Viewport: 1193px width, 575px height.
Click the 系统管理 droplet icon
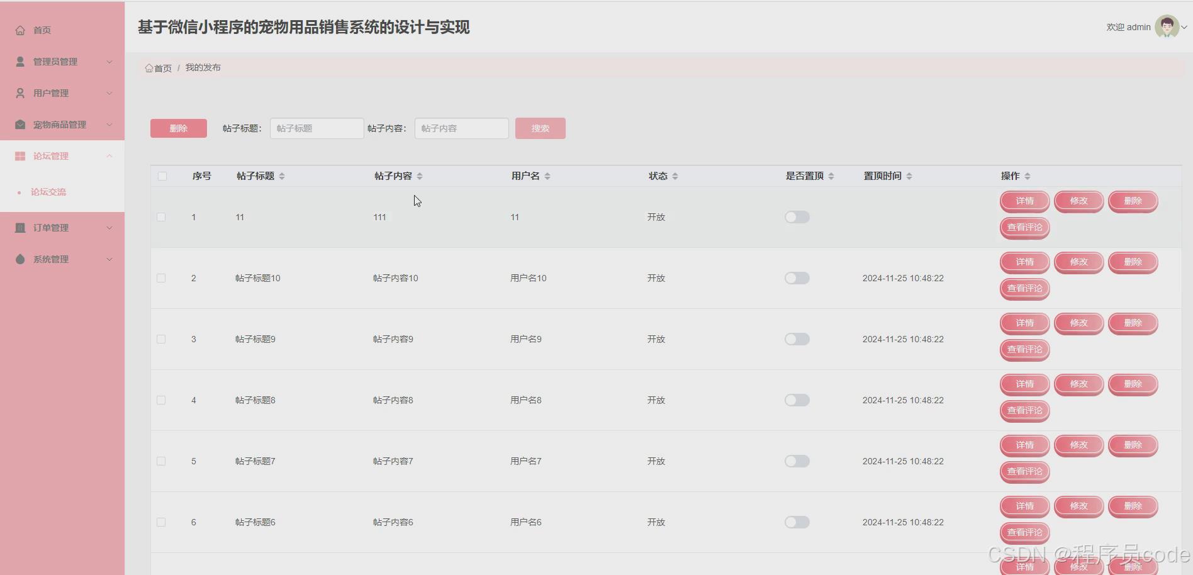click(x=20, y=259)
